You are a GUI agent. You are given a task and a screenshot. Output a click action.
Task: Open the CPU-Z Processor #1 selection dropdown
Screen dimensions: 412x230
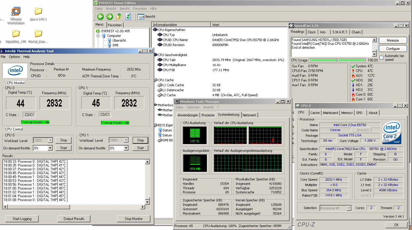pyautogui.click(x=349, y=208)
